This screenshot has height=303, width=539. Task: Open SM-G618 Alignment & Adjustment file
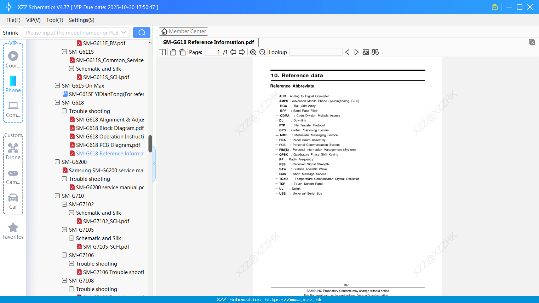(x=107, y=119)
